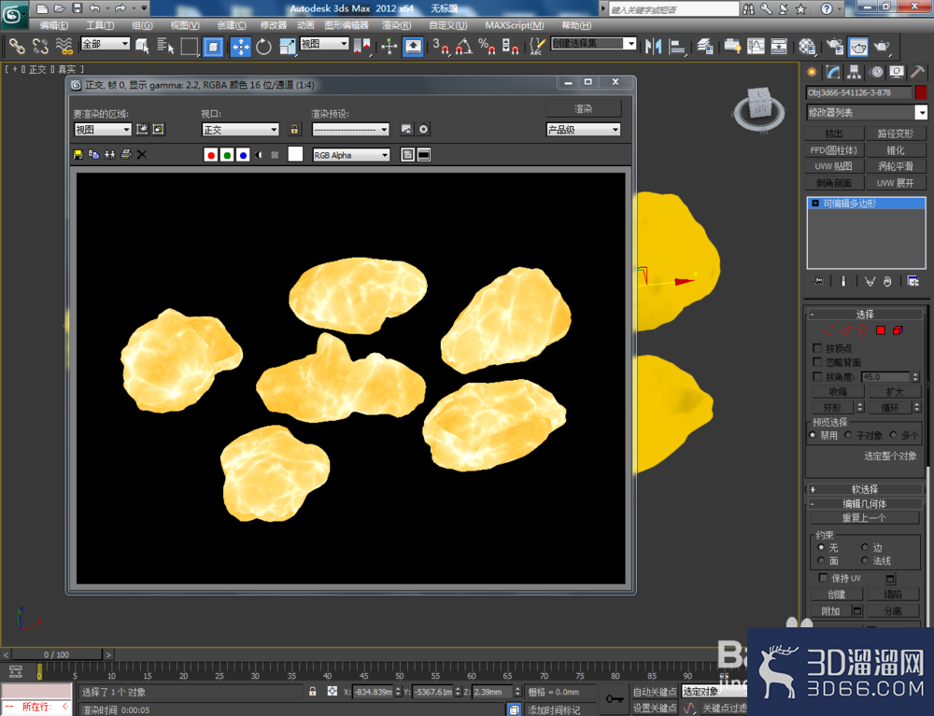Enable the 按顶点 checkbox
The height and width of the screenshot is (716, 934).
pos(817,347)
